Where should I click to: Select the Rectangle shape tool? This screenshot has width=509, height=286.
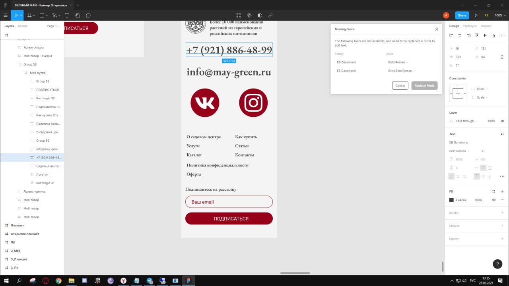pos(42,15)
